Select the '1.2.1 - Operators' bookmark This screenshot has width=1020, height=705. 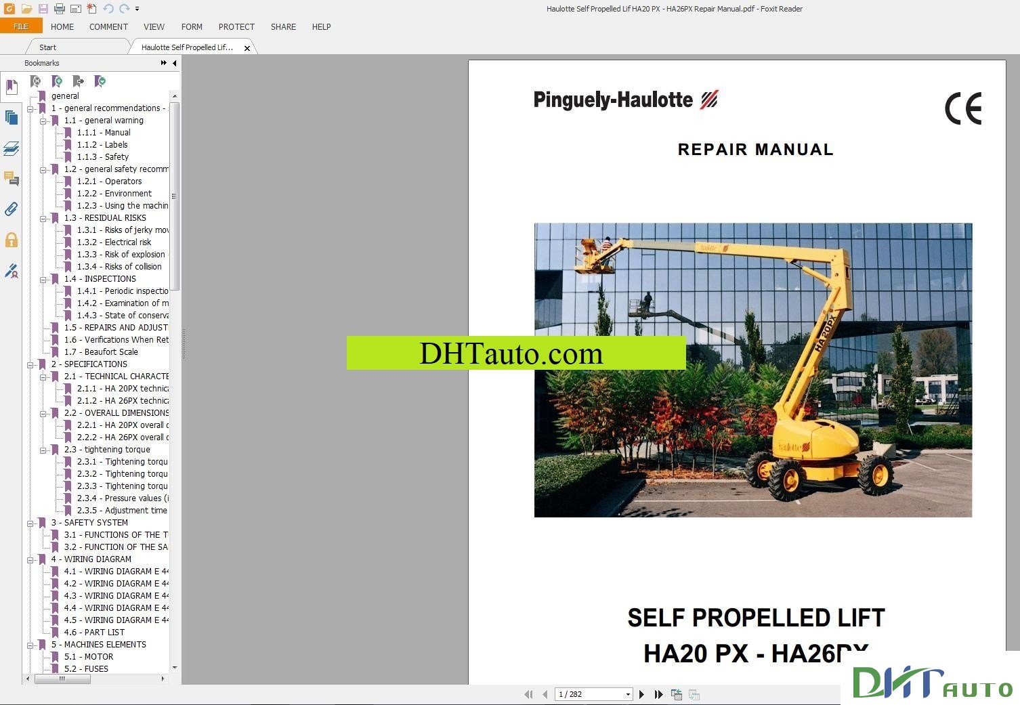[109, 181]
